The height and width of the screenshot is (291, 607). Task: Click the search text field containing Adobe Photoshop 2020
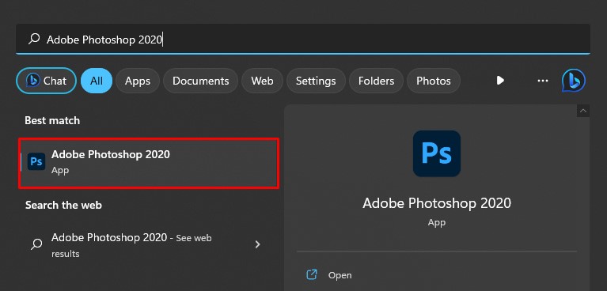coord(303,39)
